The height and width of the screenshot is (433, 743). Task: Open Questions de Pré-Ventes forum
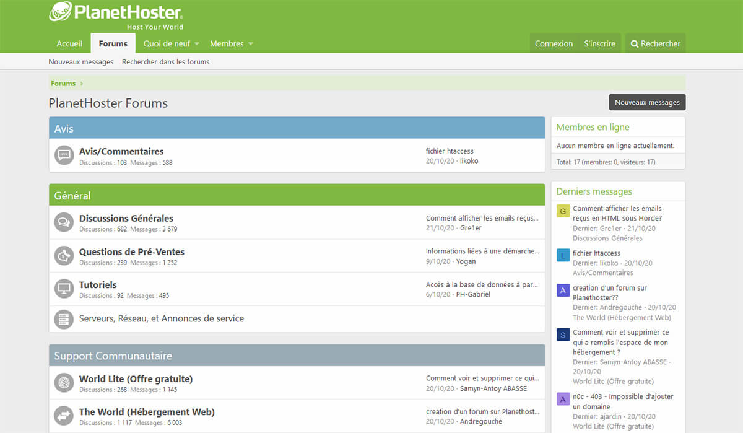click(x=132, y=251)
